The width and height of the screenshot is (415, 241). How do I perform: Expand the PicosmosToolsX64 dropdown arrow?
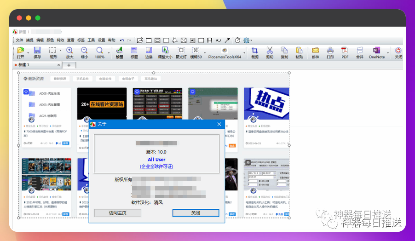[x=244, y=53]
